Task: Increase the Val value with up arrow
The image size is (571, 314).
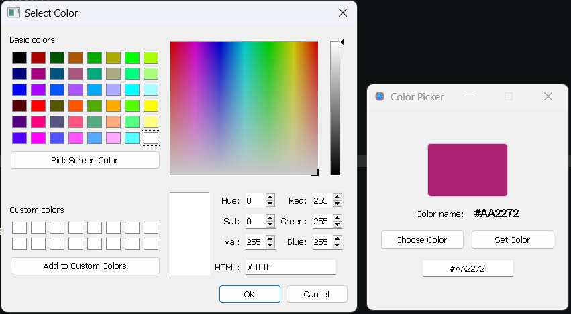Action: click(x=270, y=239)
